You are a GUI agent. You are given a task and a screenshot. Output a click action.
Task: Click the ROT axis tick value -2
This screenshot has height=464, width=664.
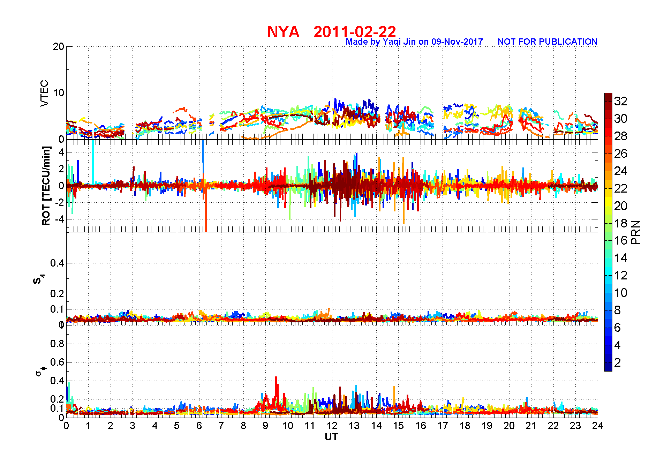click(60, 202)
